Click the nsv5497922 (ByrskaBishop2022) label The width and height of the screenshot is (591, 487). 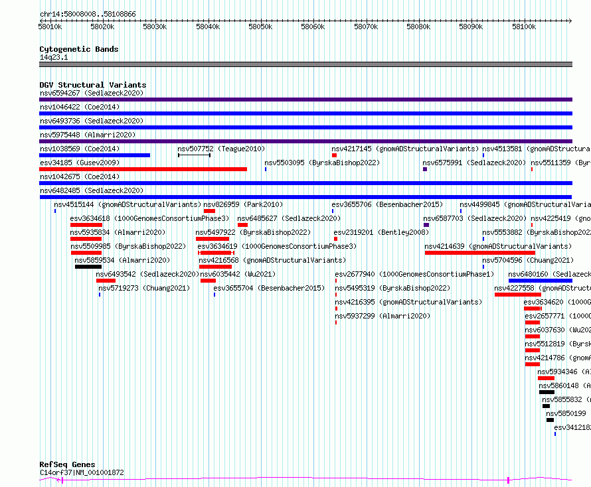click(253, 232)
